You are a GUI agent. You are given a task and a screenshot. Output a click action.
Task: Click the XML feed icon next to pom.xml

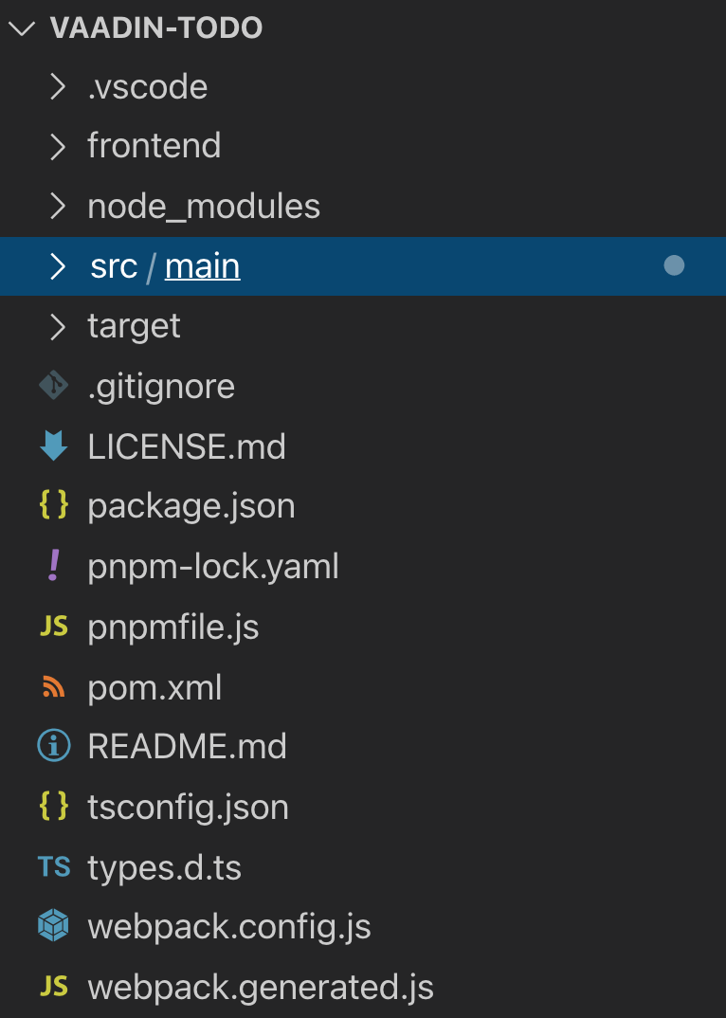(x=55, y=687)
